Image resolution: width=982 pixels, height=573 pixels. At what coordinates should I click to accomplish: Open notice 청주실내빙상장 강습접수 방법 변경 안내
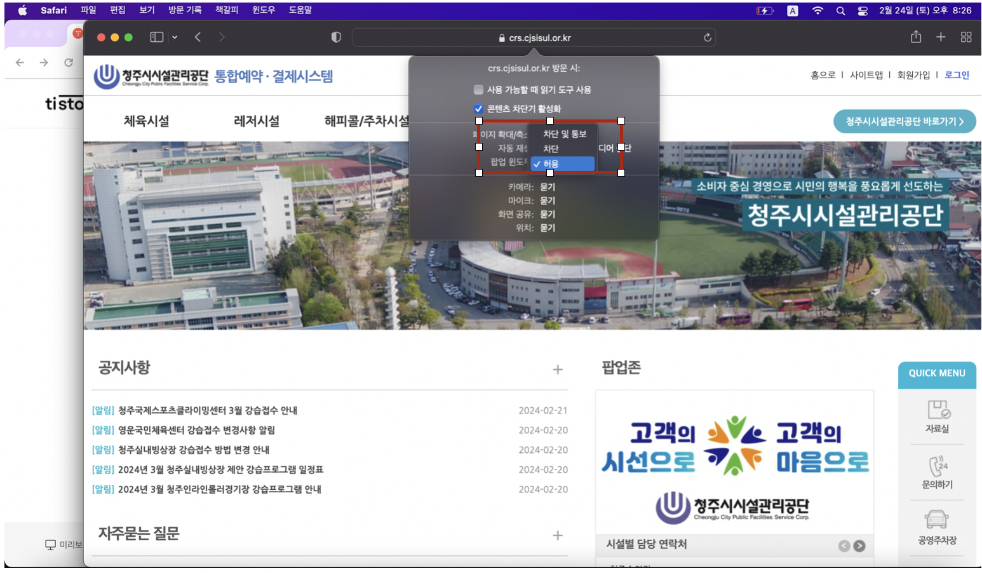tap(194, 450)
